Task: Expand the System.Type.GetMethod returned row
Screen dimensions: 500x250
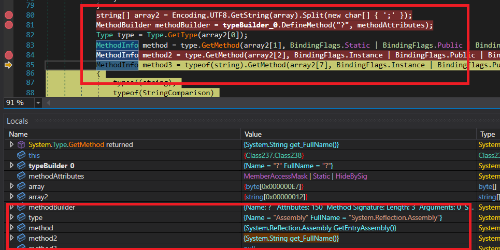Action: (x=12, y=144)
